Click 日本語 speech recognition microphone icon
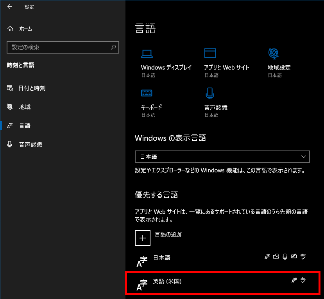 (285, 257)
